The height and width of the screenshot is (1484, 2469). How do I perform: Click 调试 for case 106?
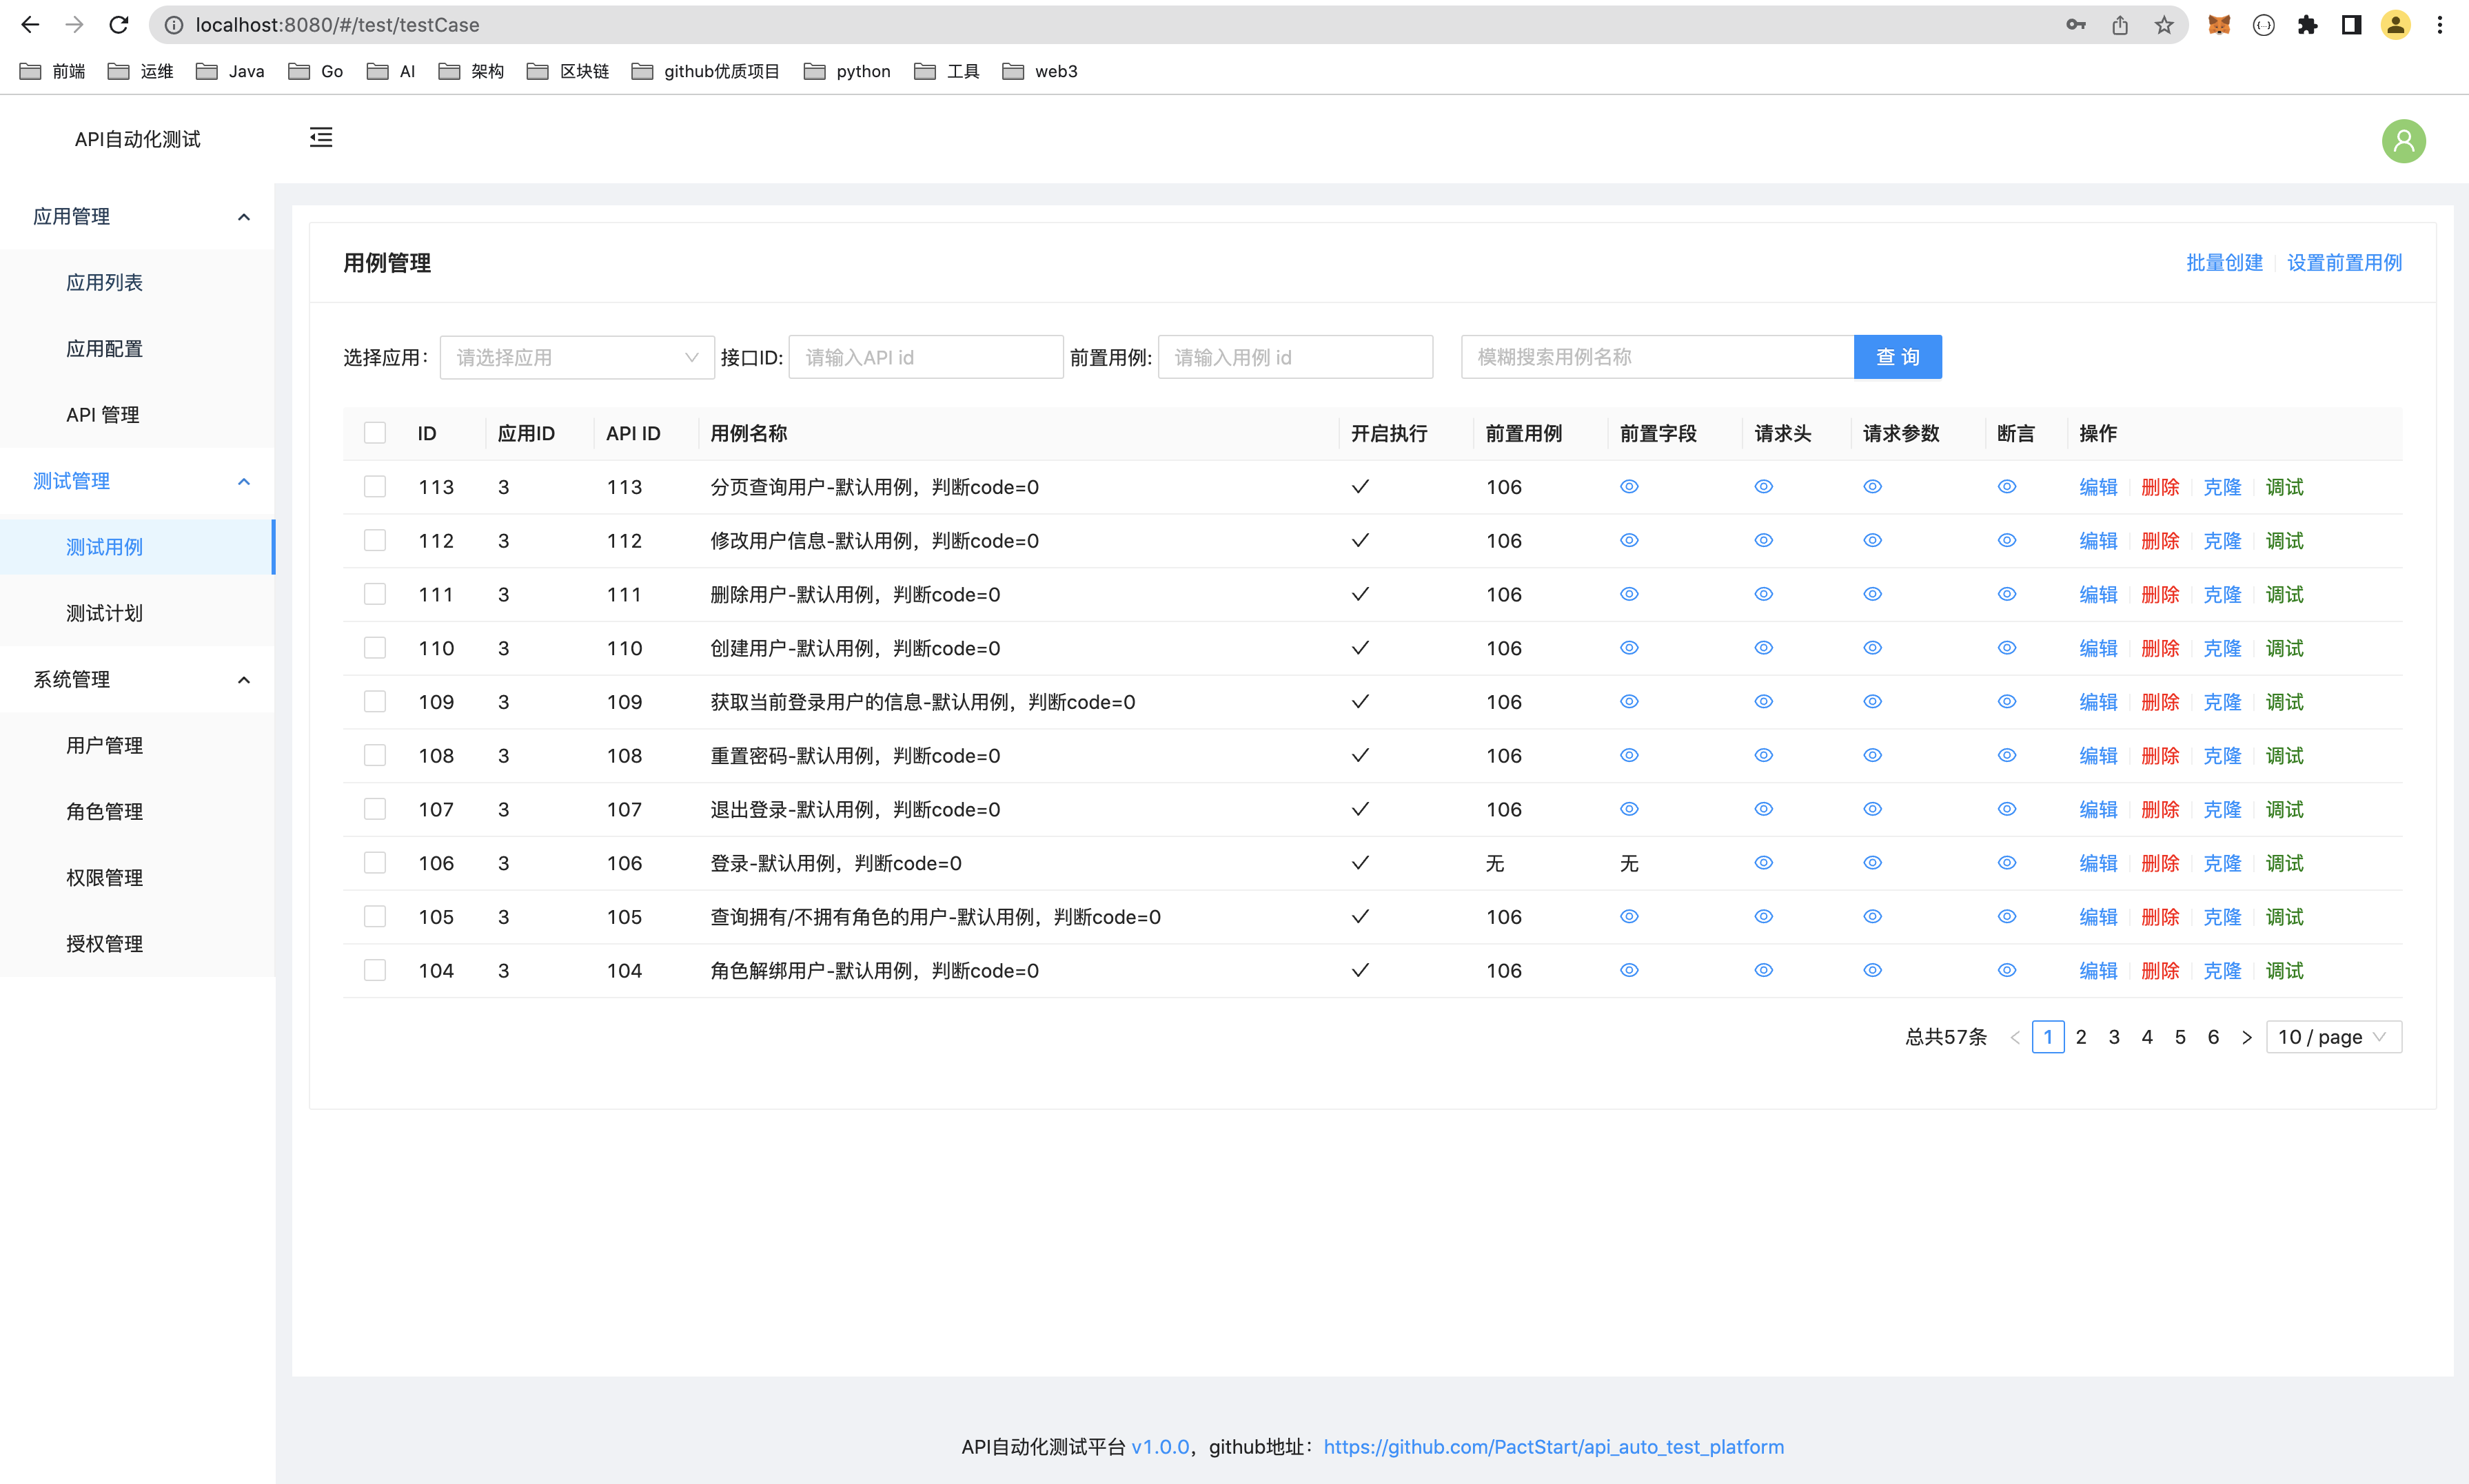[2284, 863]
